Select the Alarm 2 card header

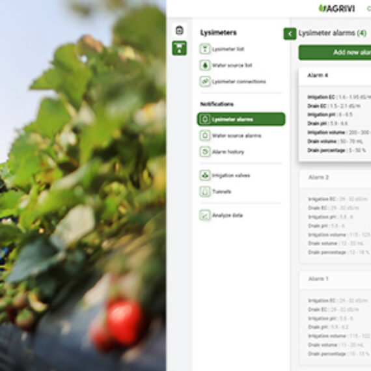click(335, 178)
